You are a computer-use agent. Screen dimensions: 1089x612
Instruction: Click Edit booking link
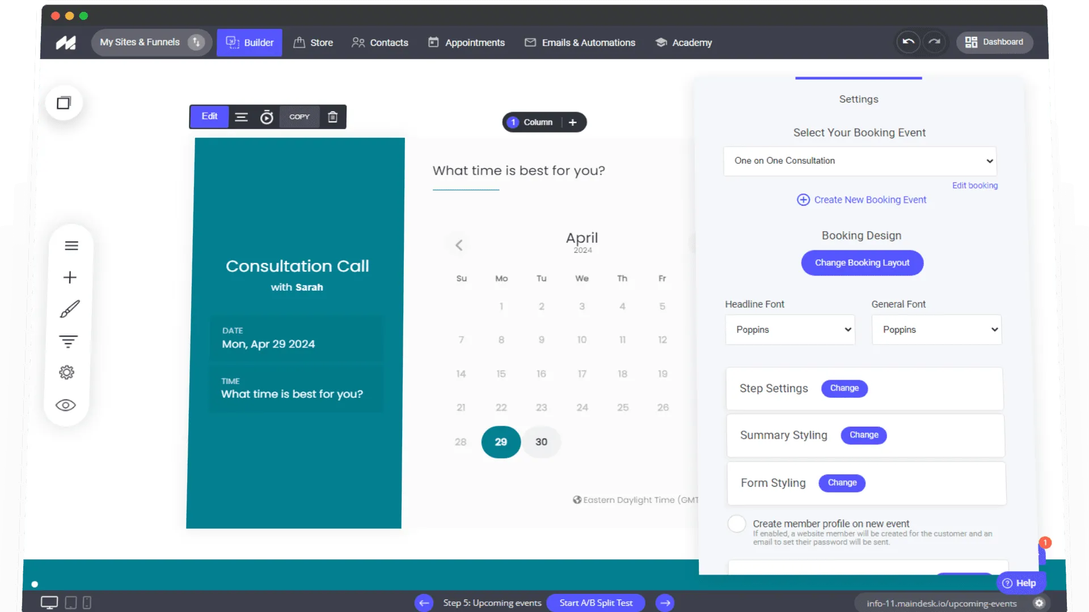pos(974,185)
